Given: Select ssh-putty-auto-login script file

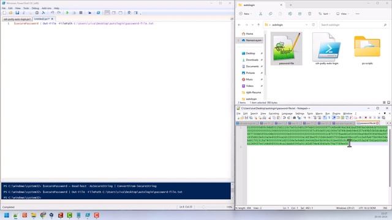Looking at the screenshot, I should click(326, 48).
